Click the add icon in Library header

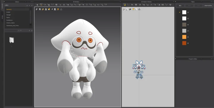29,6
